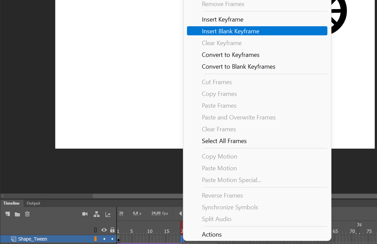Click Cut Frames menu entry
The height and width of the screenshot is (244, 377).
coord(257,82)
